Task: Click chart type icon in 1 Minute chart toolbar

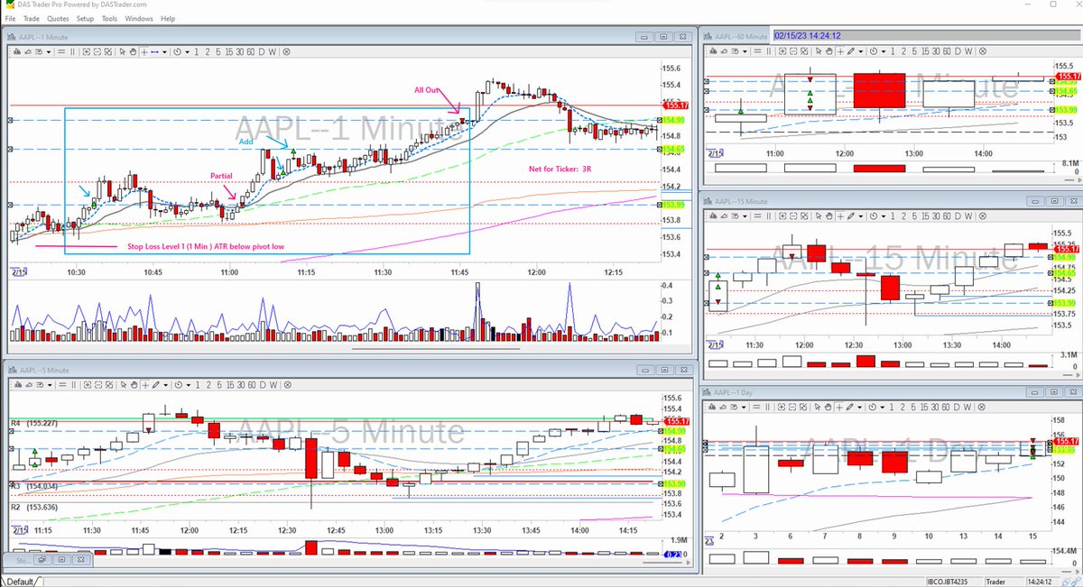Action: (x=17, y=52)
